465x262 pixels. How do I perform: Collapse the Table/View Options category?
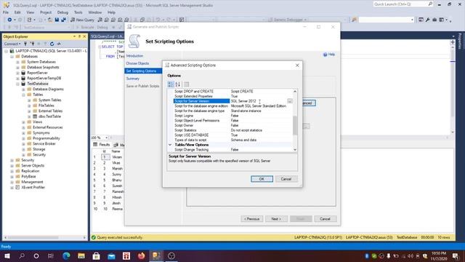coord(170,145)
